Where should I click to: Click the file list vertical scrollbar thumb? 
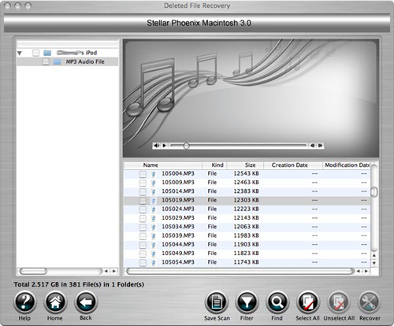click(x=374, y=191)
